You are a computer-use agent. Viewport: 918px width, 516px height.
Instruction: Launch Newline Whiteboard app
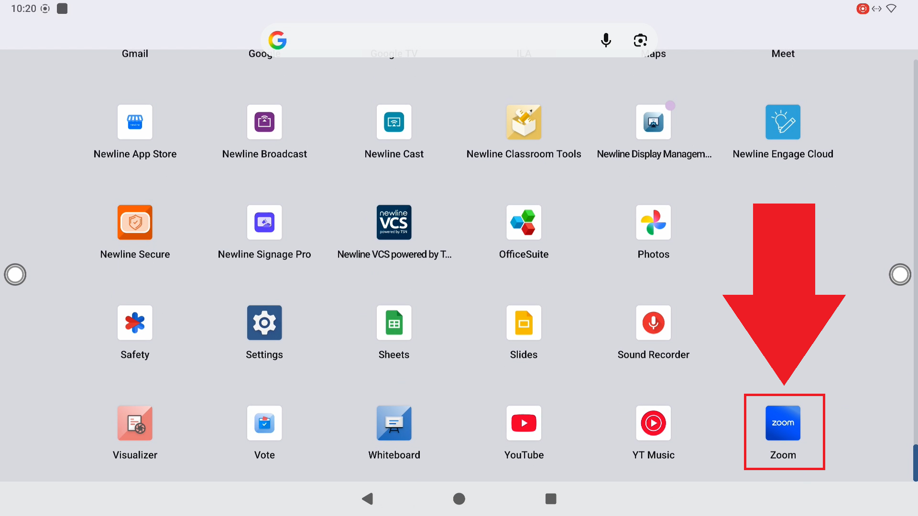tap(394, 423)
